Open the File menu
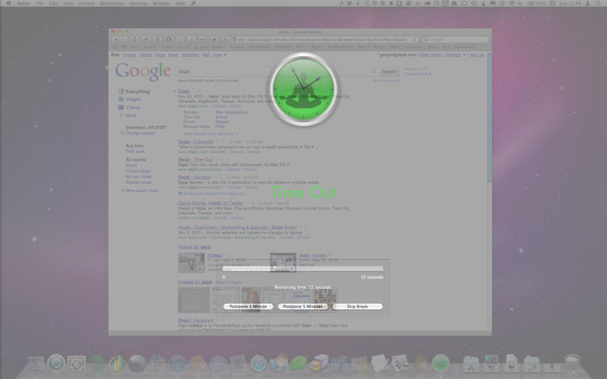This screenshot has width=607, height=379. tap(39, 3)
